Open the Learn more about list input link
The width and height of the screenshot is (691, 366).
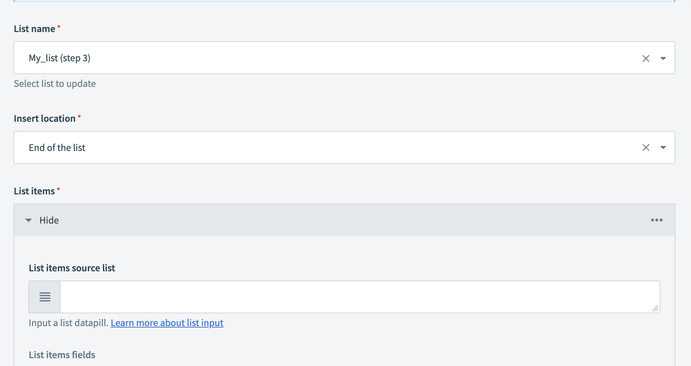click(167, 323)
